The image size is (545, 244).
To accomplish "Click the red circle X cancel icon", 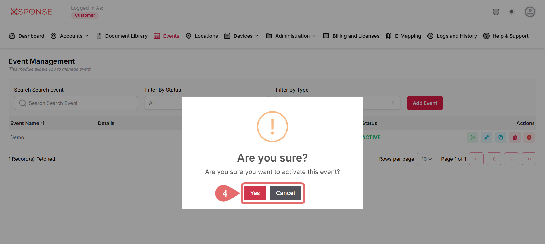I will (529, 137).
